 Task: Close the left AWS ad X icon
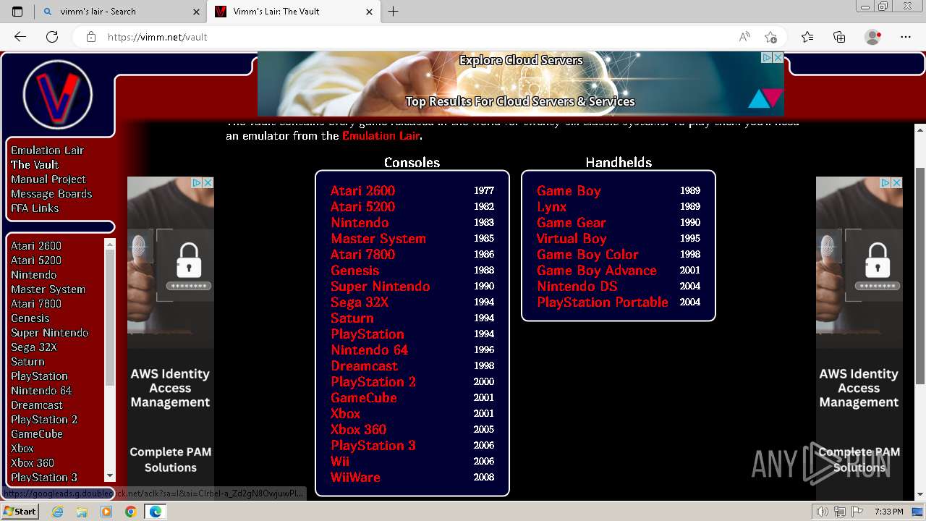pos(208,183)
